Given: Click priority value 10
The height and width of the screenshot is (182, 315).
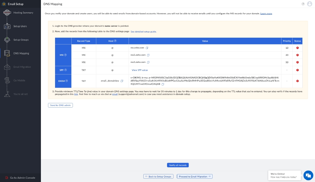Looking at the screenshot, I should 287,48.
